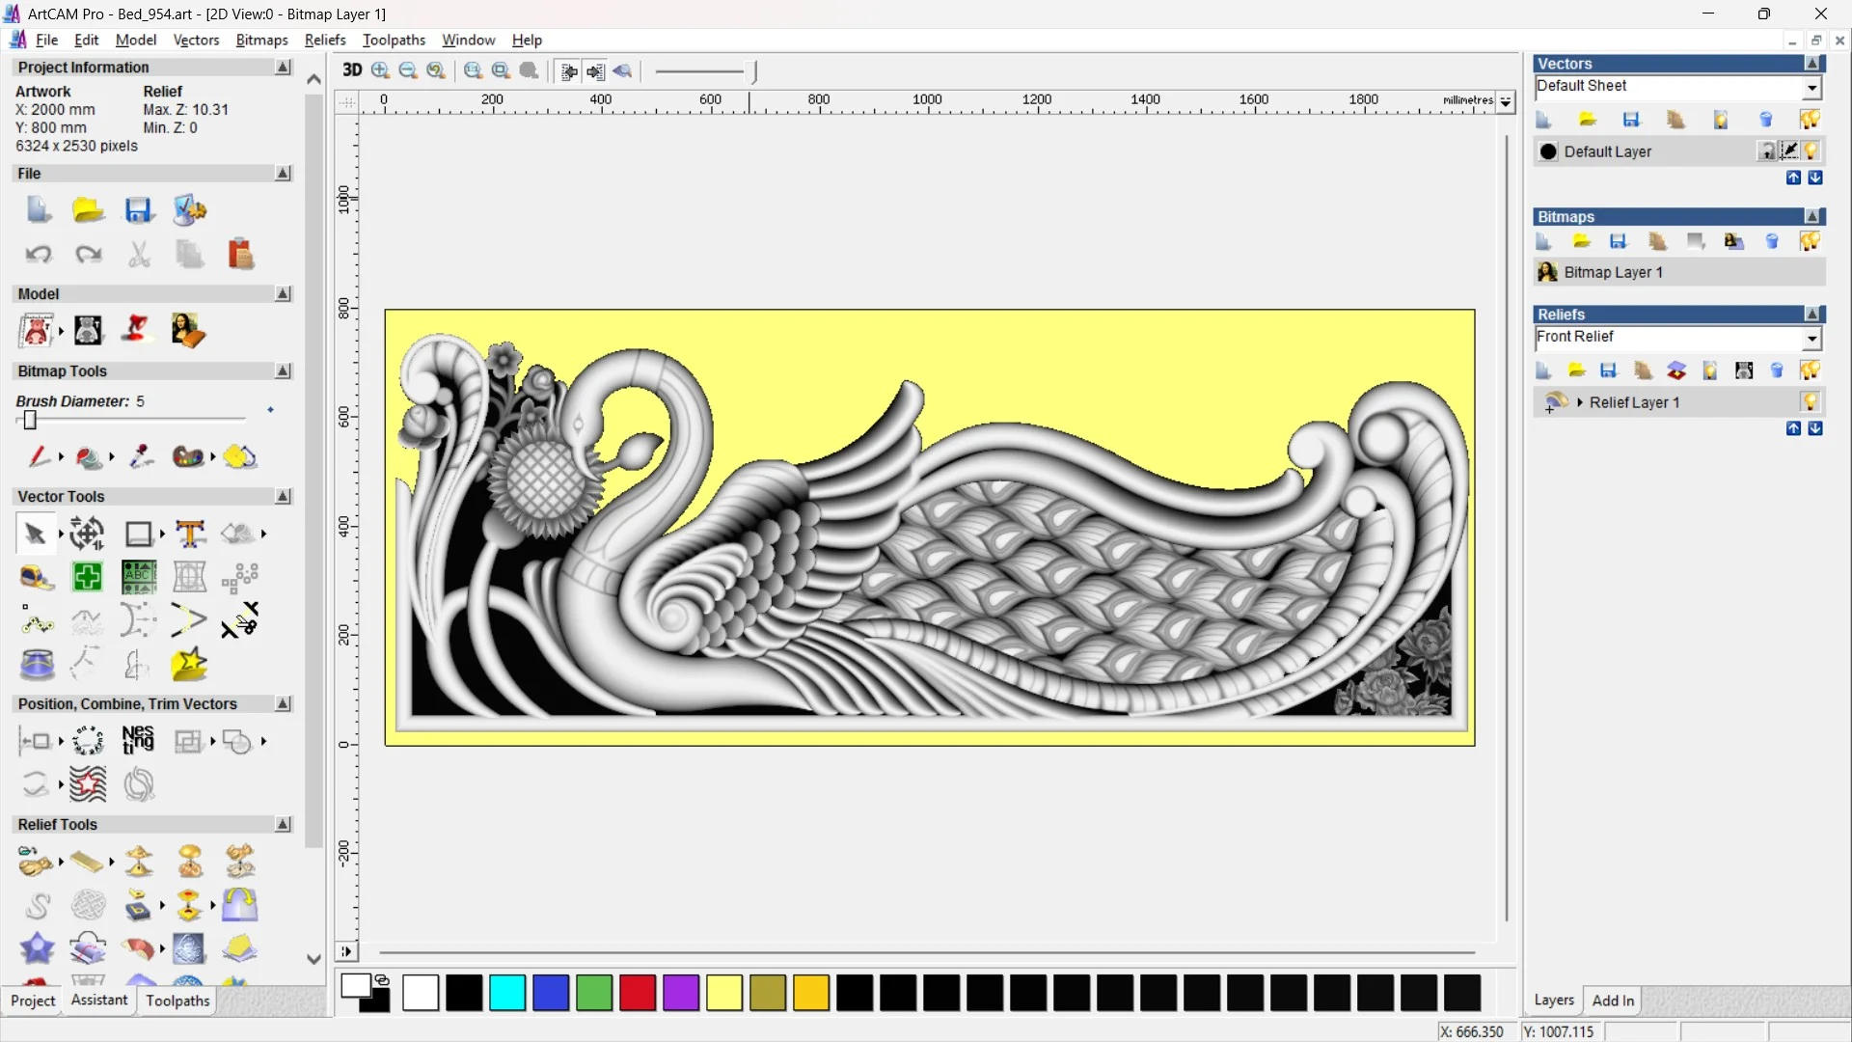Click the Undo arrow icon
Image resolution: width=1852 pixels, height=1042 pixels.
click(39, 255)
